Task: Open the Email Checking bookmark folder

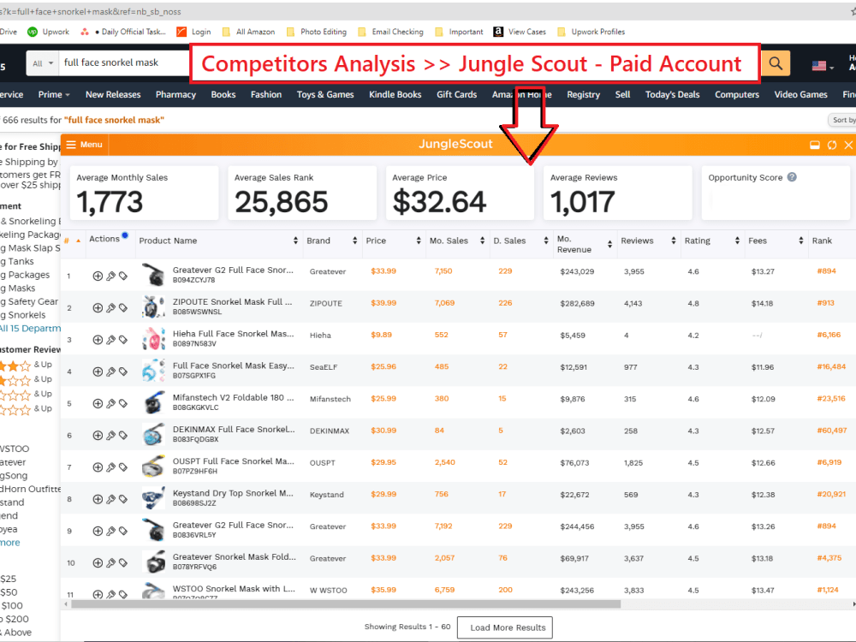Action: click(391, 32)
